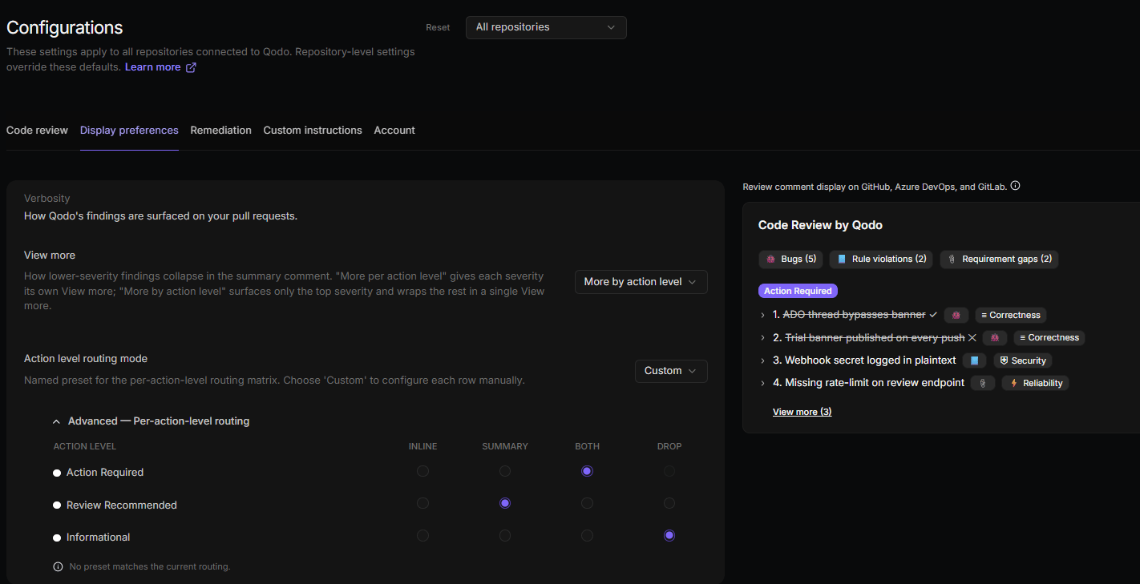Click the SUMMARY column header
Viewport: 1140px width, 584px height.
[x=505, y=446]
